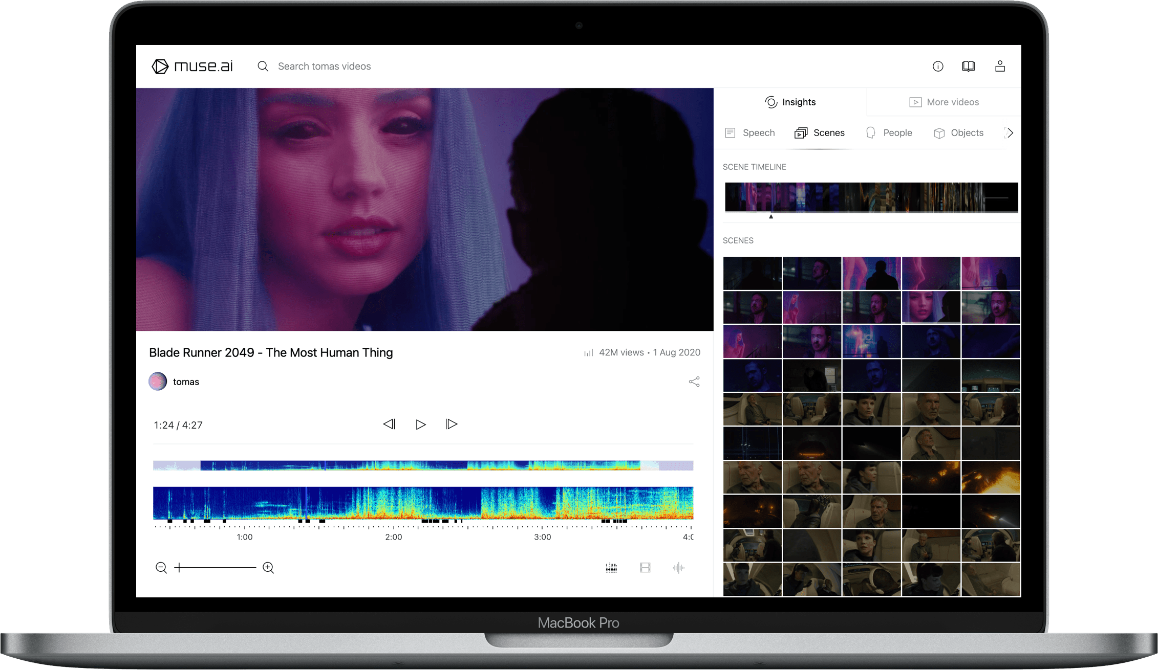Switch to the People tab

tap(889, 133)
